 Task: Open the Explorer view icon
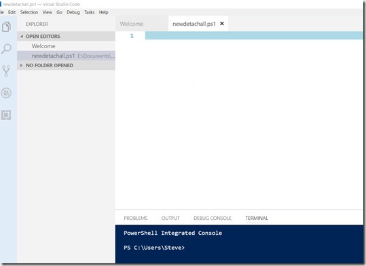6,27
